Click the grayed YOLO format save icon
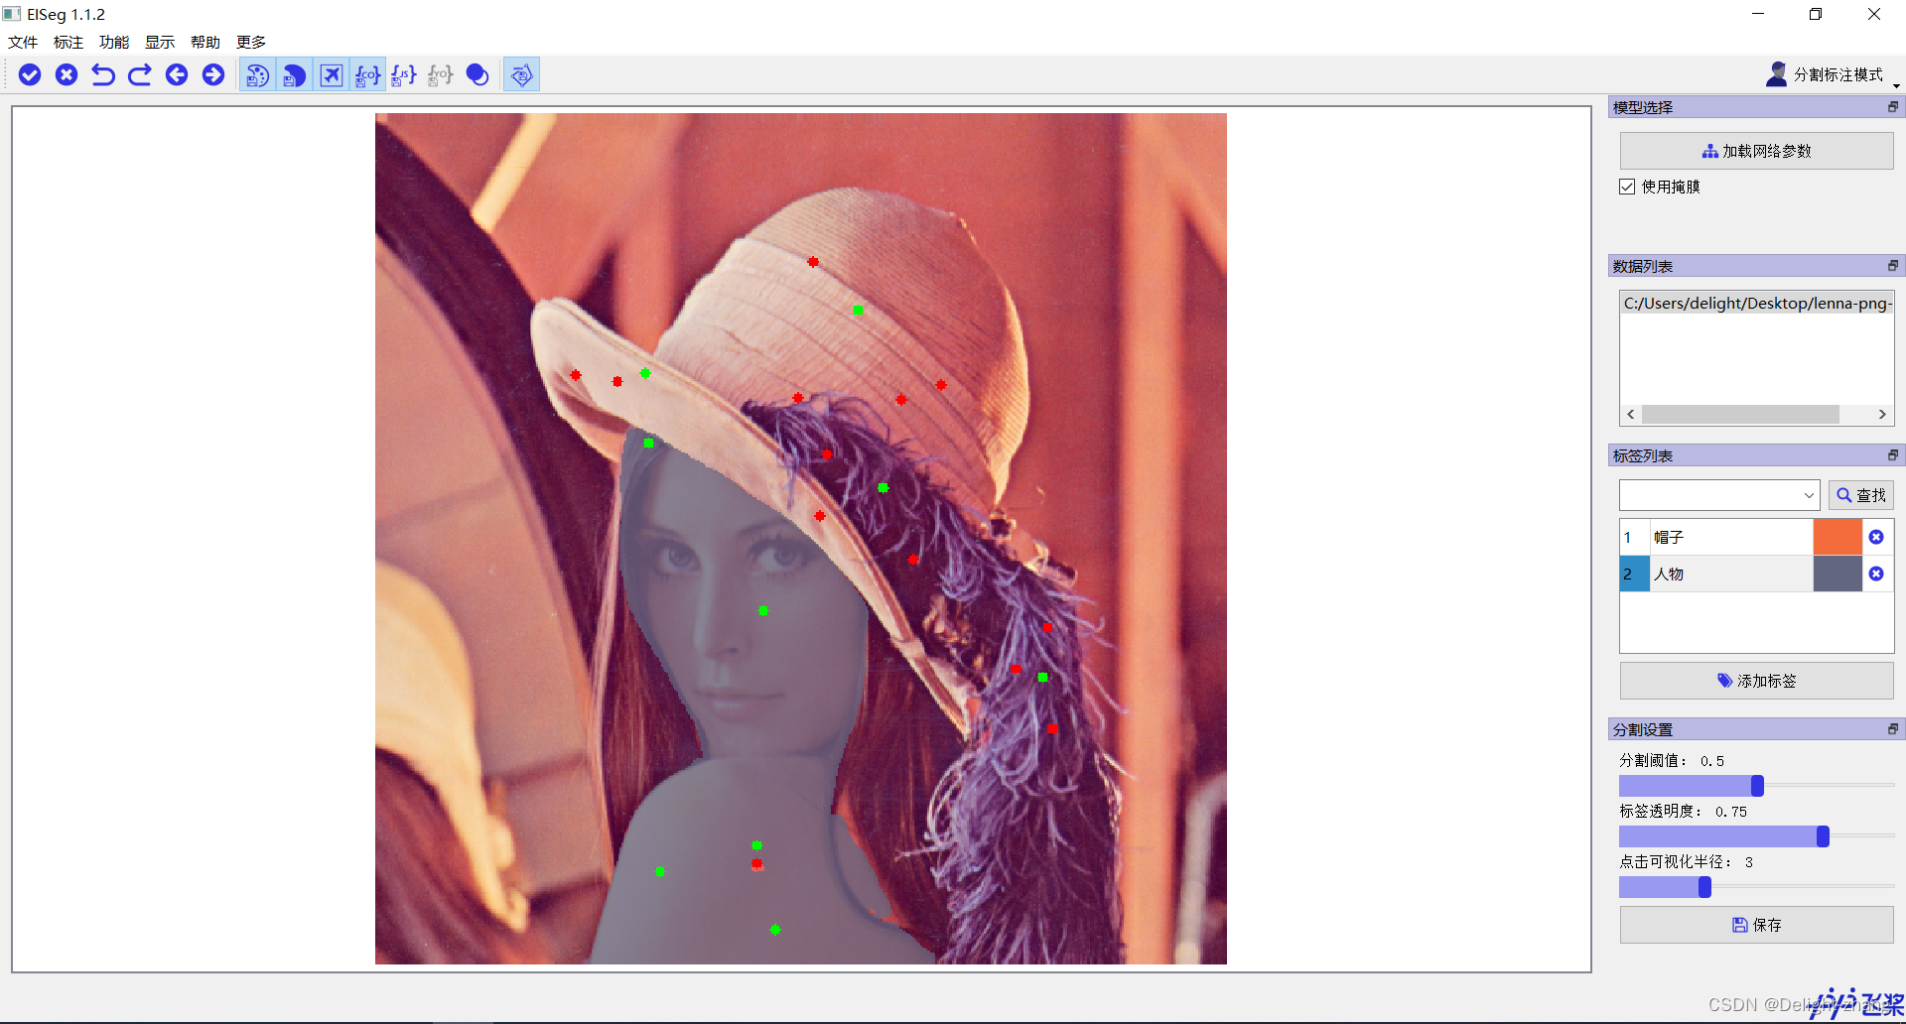This screenshot has width=1906, height=1024. point(441,74)
